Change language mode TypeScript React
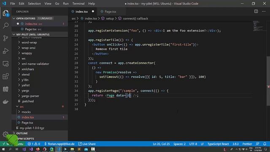Image resolution: width=270 pixels, height=152 pixels. (218, 144)
